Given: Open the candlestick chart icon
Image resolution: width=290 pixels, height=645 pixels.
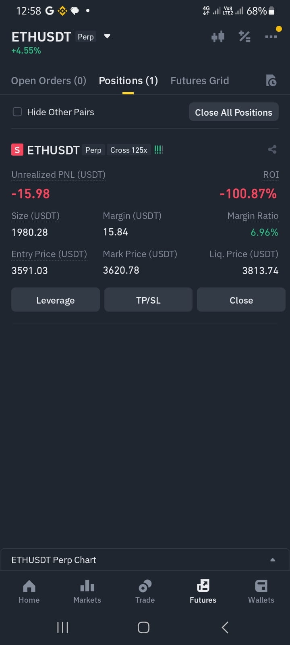Looking at the screenshot, I should [x=218, y=37].
